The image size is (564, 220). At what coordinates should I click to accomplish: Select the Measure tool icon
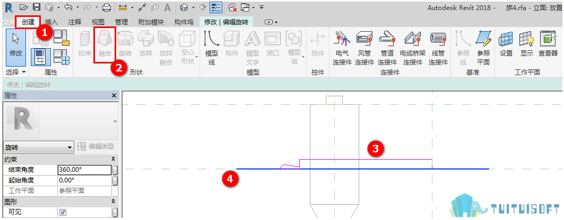click(124, 7)
